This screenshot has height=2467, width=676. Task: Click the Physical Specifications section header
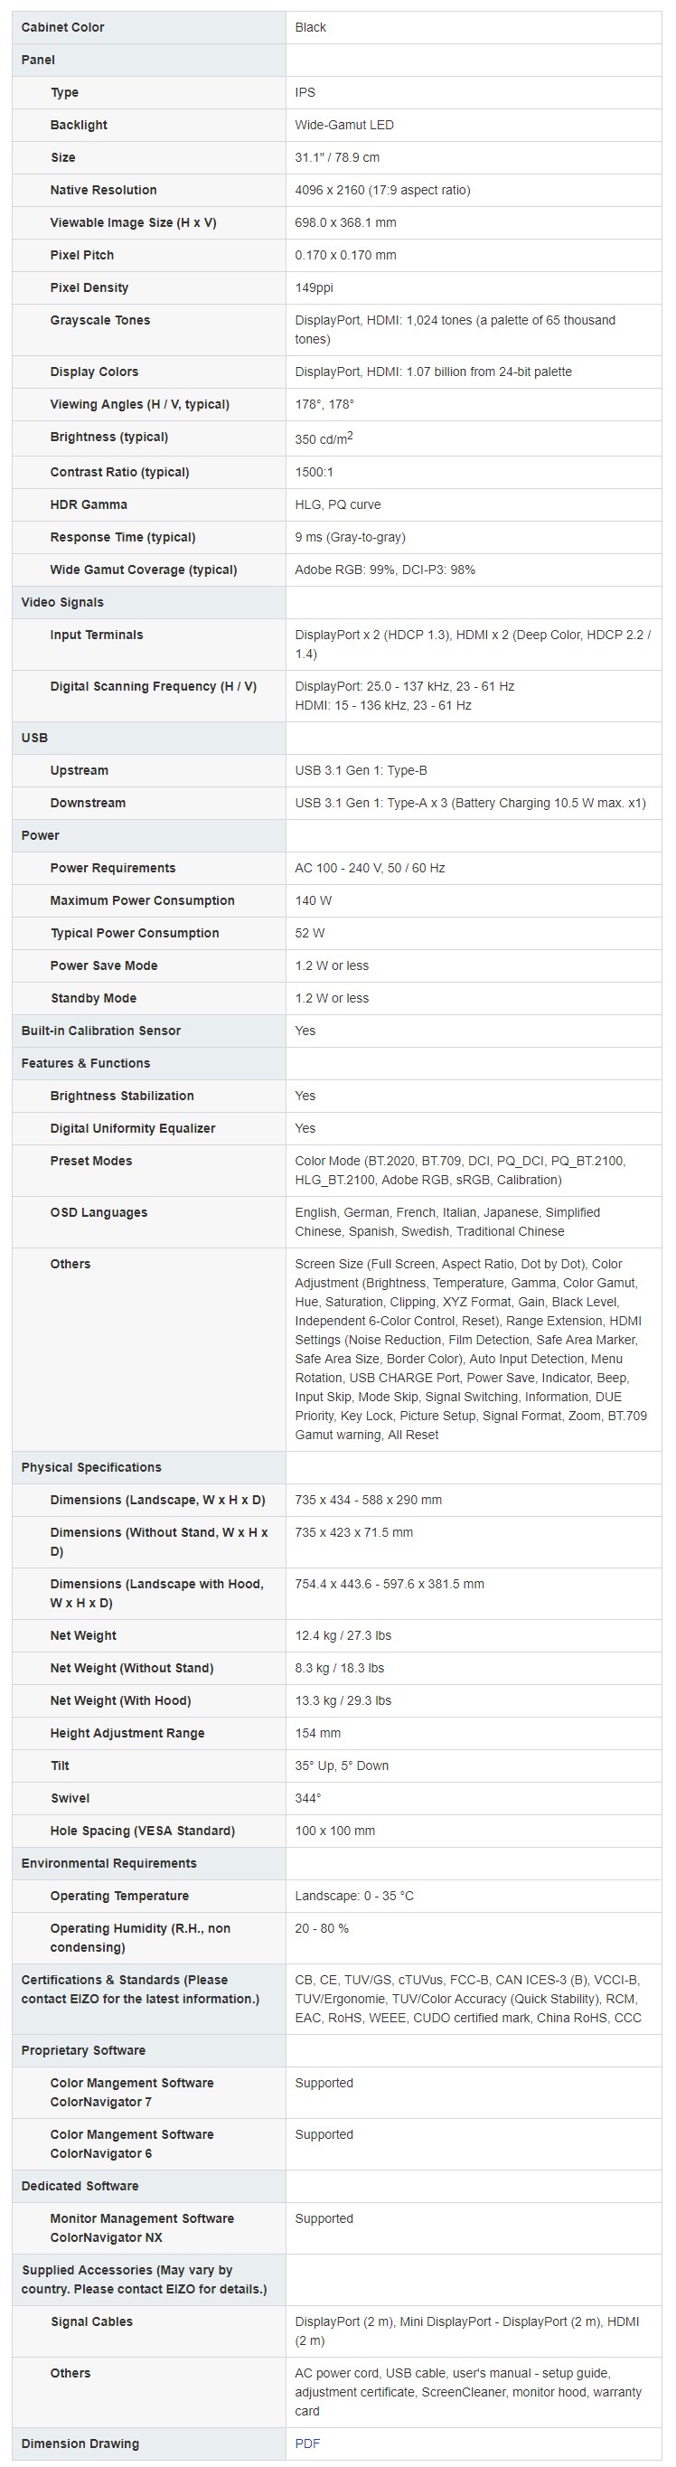point(91,1467)
